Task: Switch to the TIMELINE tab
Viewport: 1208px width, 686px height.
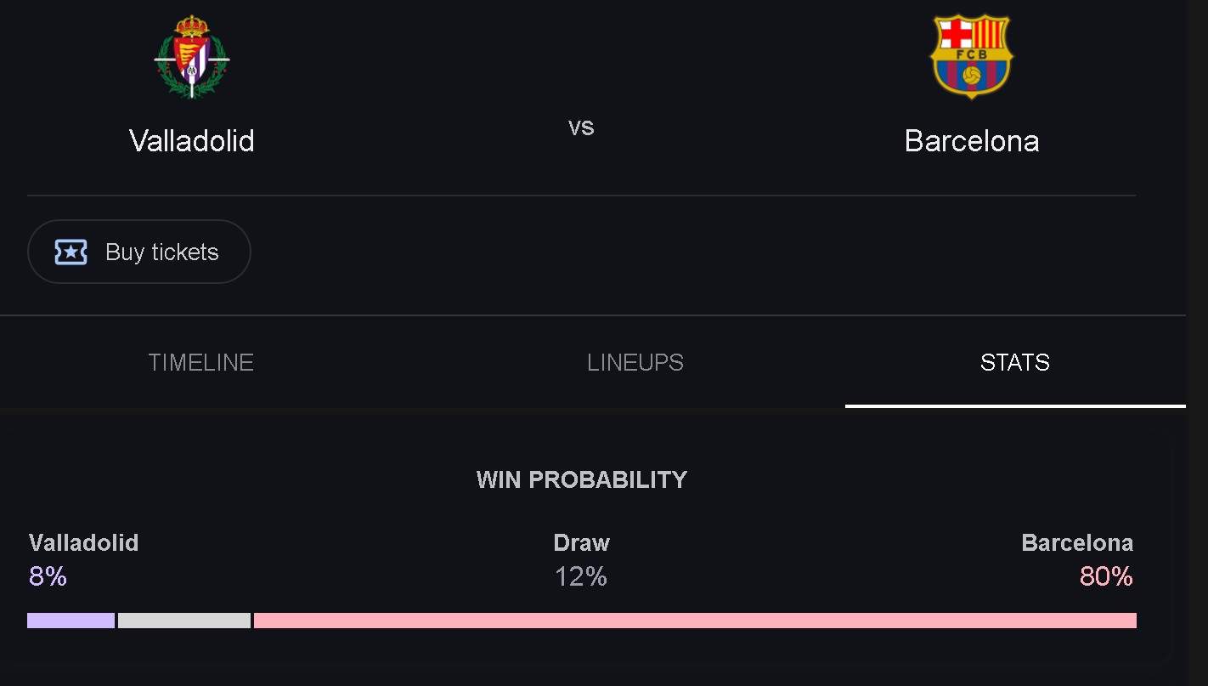Action: (x=201, y=362)
